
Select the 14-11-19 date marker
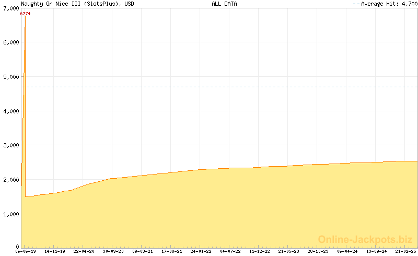(55, 251)
